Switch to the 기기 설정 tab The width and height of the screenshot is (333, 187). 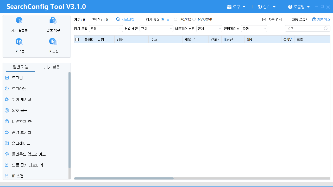[52, 67]
